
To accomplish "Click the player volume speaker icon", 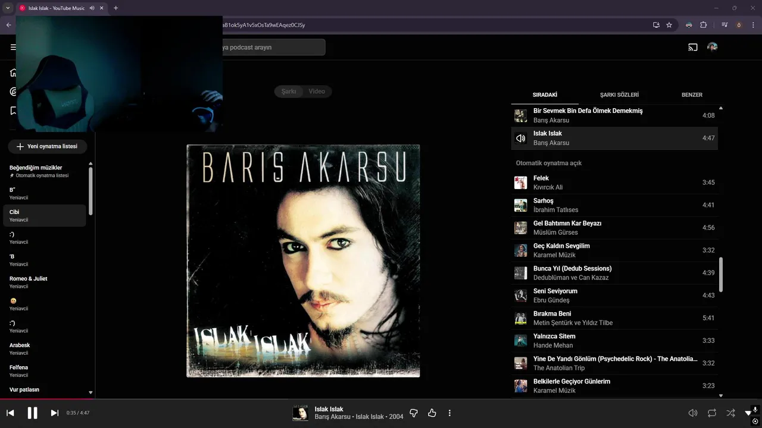I will (693, 413).
